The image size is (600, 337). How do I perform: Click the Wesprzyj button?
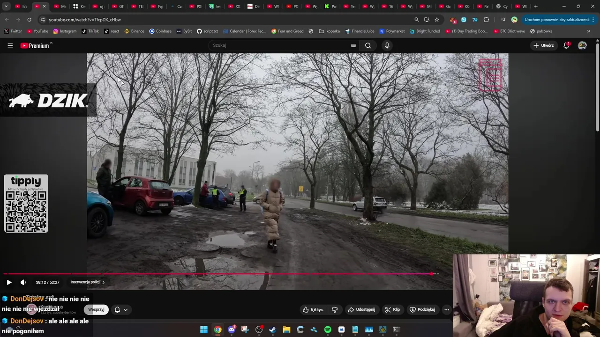click(96, 309)
